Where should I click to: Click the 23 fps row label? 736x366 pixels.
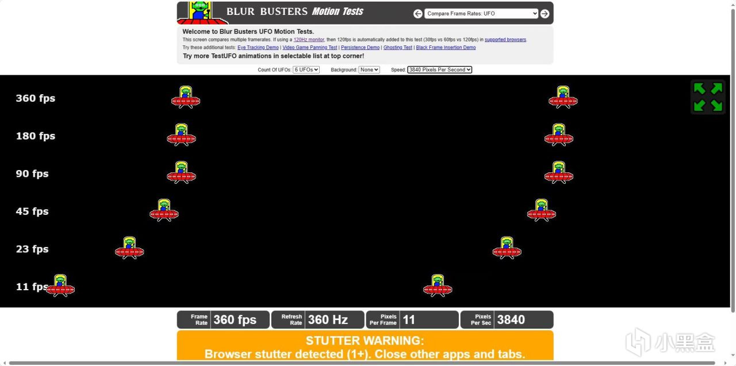32,249
